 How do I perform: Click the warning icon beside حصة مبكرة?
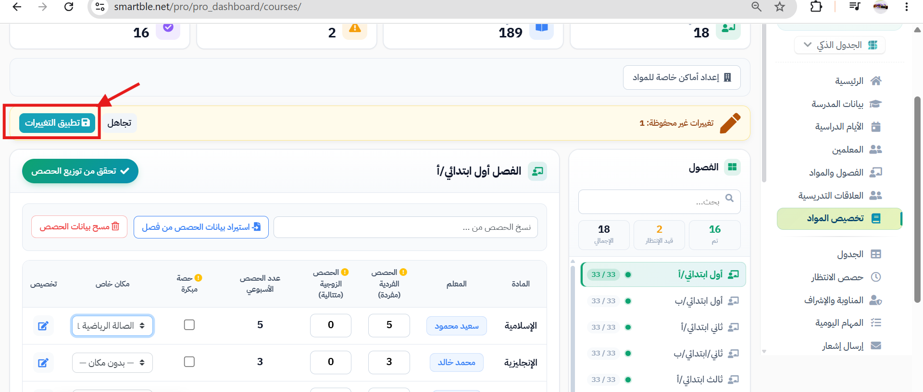click(x=198, y=278)
